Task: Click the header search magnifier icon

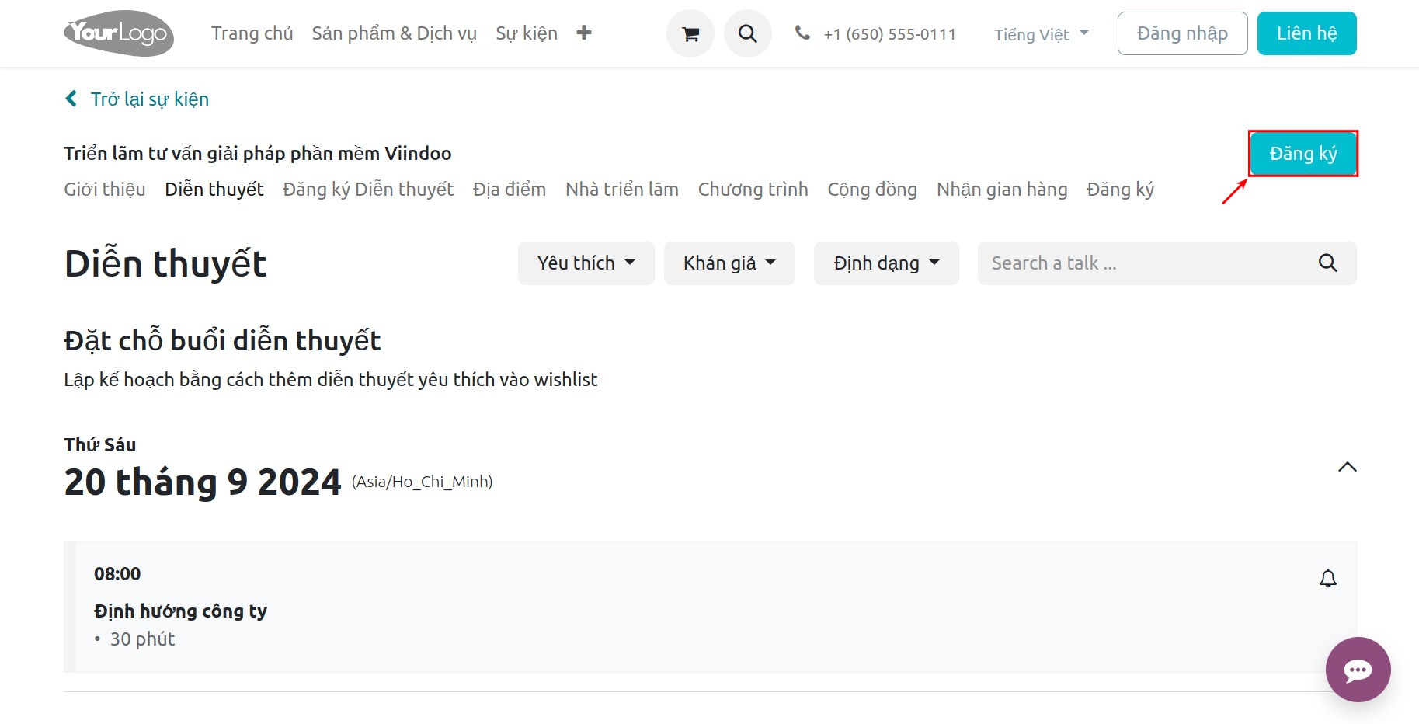Action: tap(747, 33)
